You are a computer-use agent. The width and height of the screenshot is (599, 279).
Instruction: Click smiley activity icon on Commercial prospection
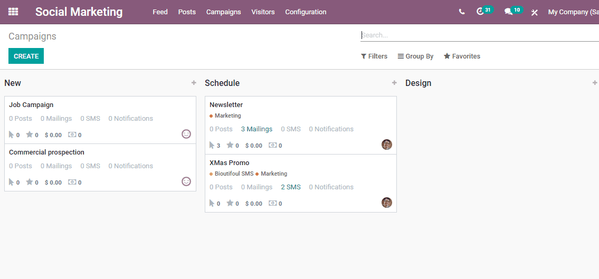pos(186,181)
